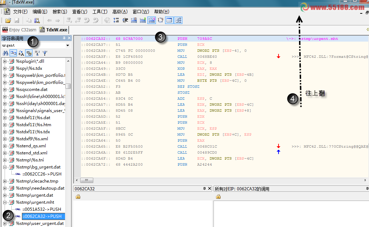The height and width of the screenshot is (227, 369).
Task: Open the 文件(F) menu
Action: point(20,12)
